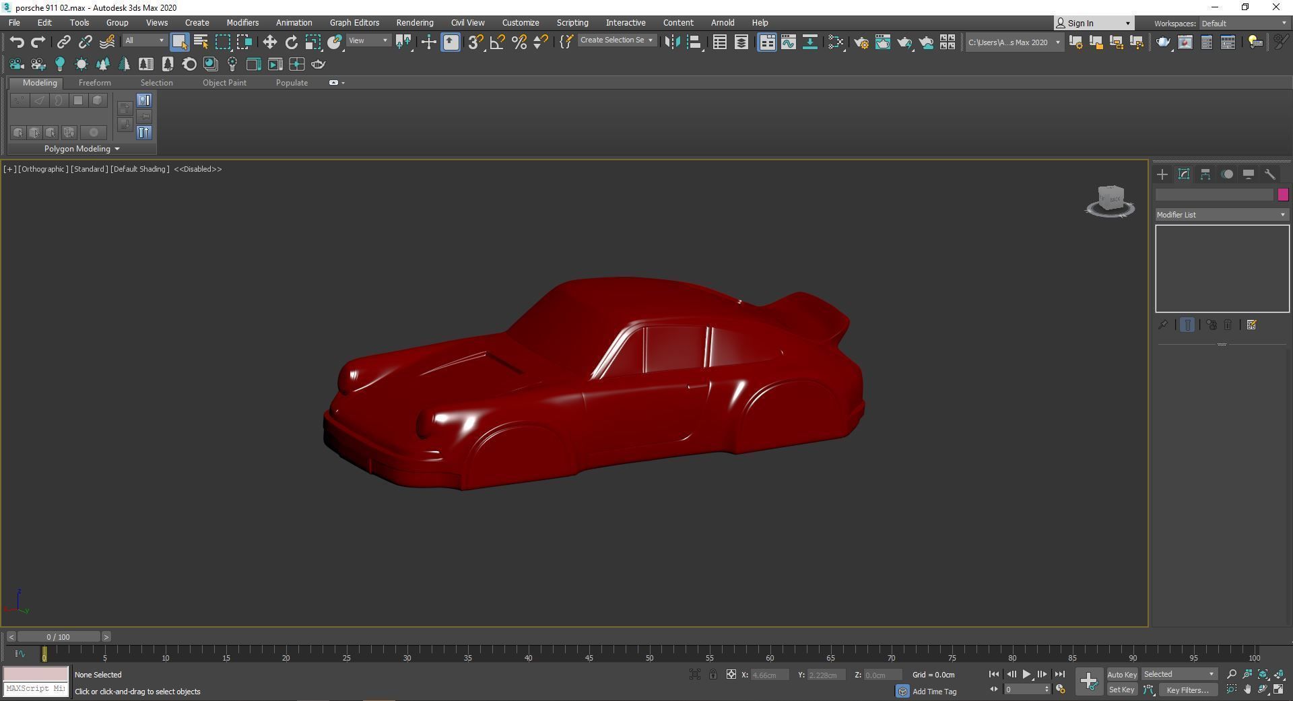The width and height of the screenshot is (1293, 701).
Task: Open the Layer Explorer icon
Action: (741, 42)
